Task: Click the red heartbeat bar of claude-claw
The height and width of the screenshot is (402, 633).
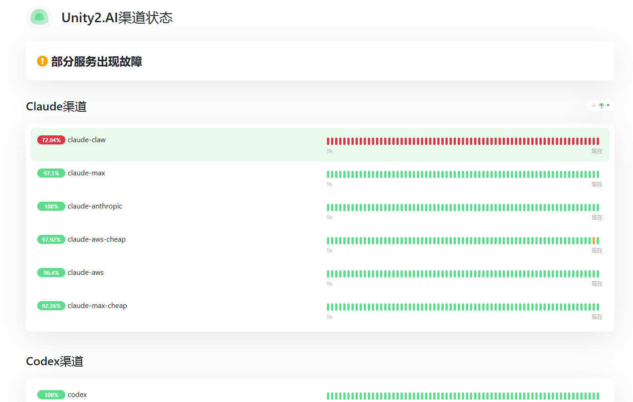Action: 463,141
